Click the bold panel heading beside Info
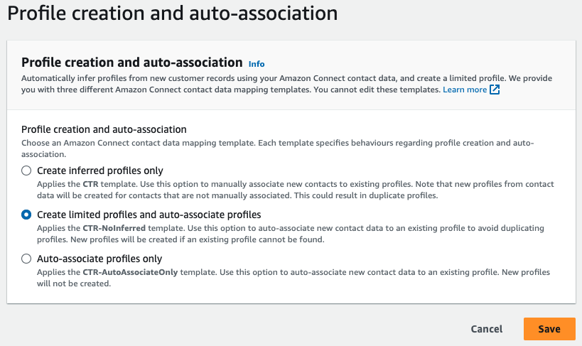Viewport: 582px width, 346px height. (x=132, y=63)
